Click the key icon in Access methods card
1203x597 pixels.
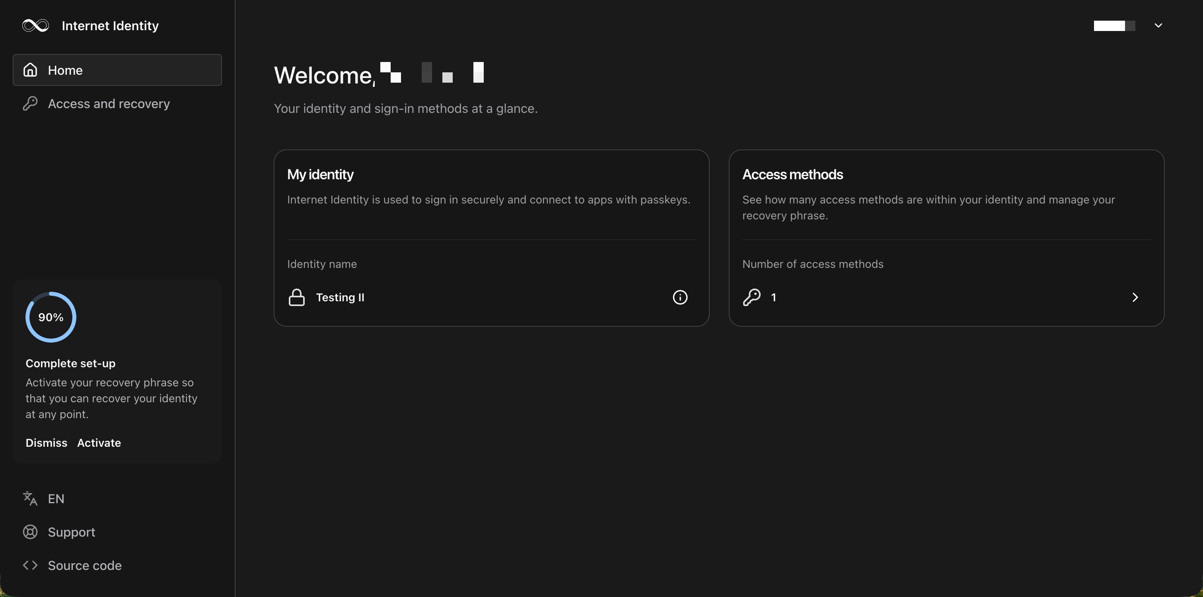tap(751, 297)
